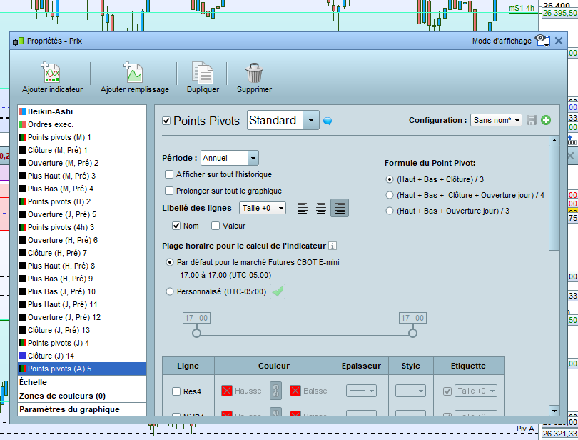The image size is (578, 440).
Task: Click the Échelle section entry
Action: [34, 382]
